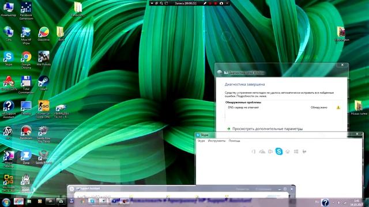Click the Windows Start button
369x207 pixels.
[6, 202]
